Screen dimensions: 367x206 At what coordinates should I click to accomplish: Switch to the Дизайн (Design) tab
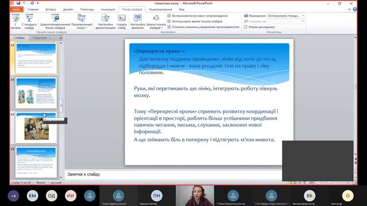click(x=68, y=9)
